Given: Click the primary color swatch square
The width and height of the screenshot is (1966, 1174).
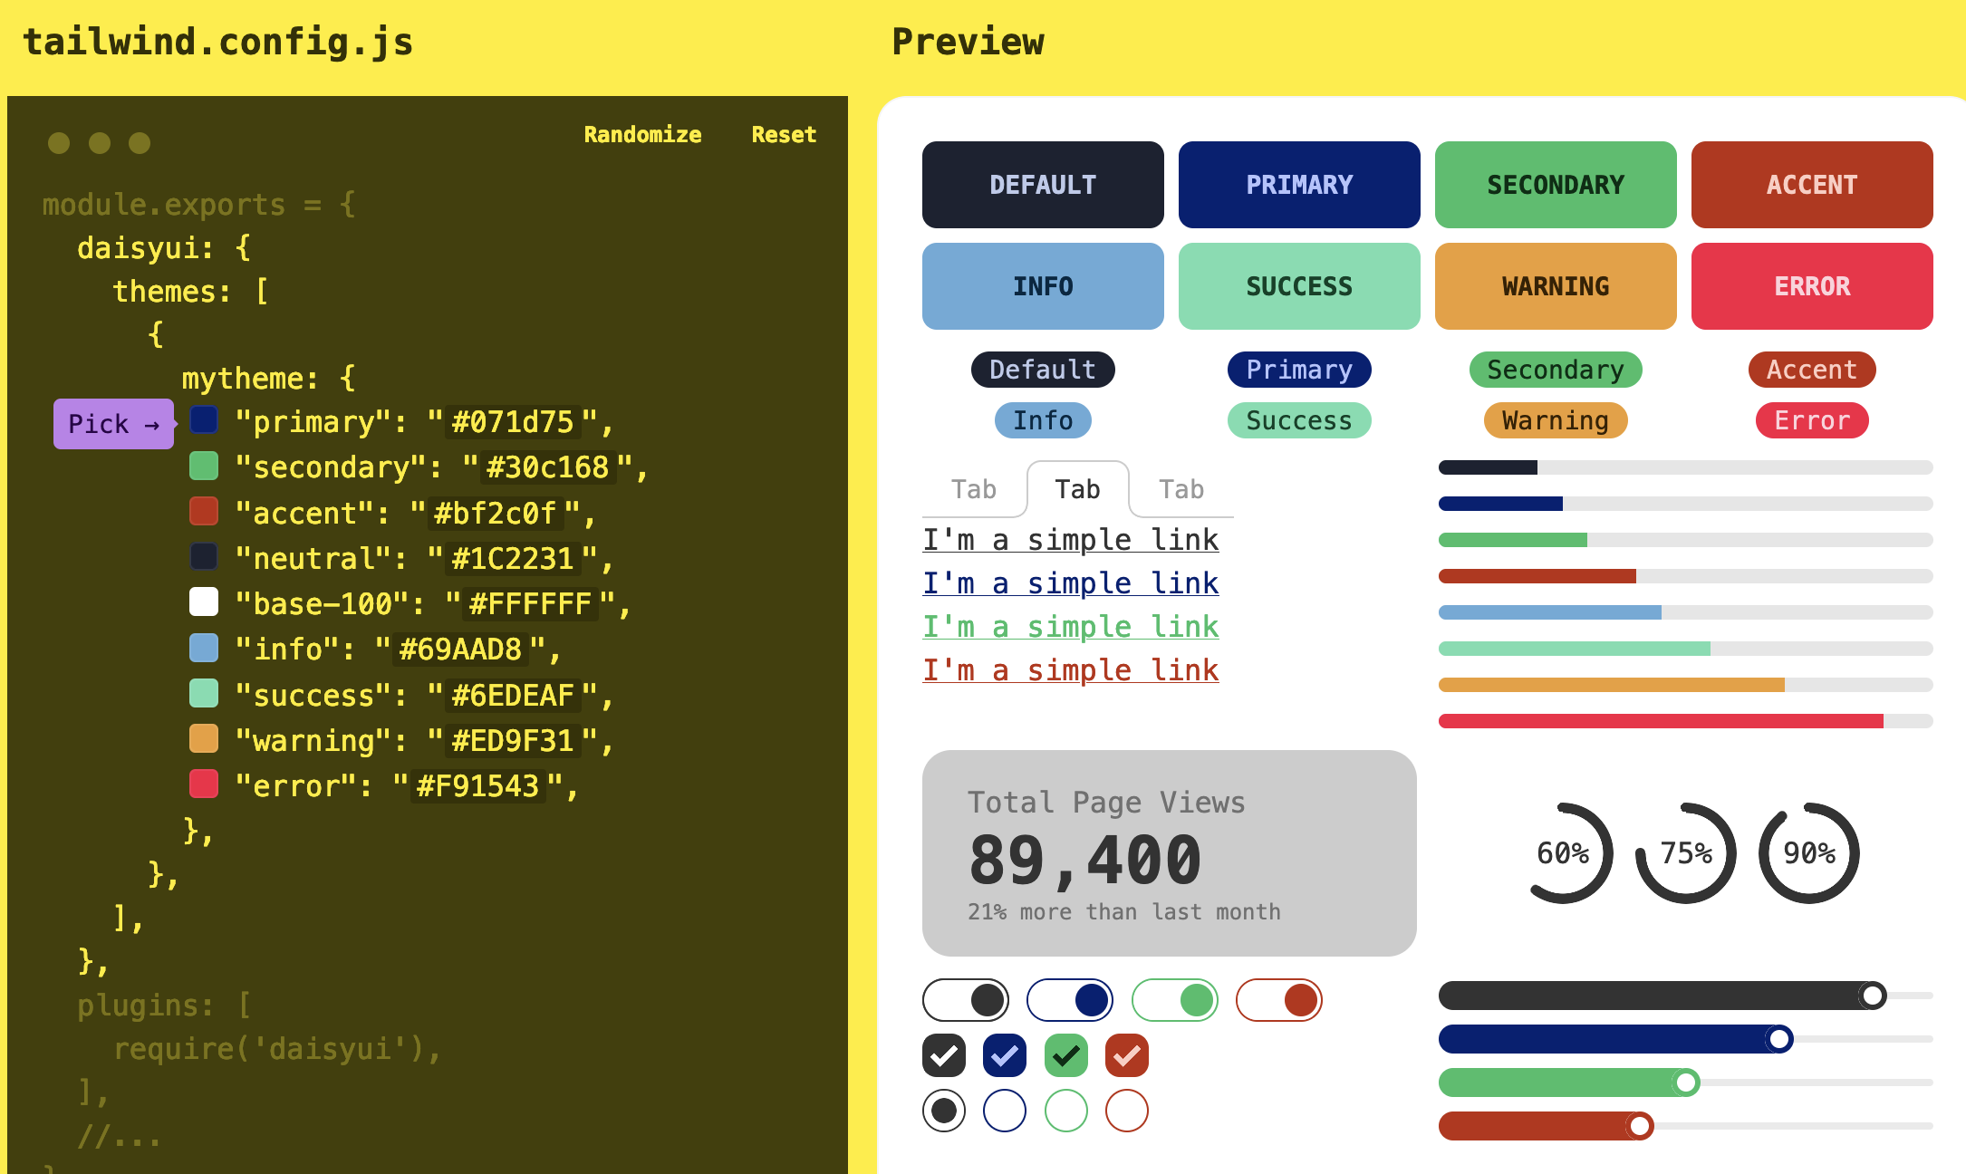Looking at the screenshot, I should click(204, 419).
